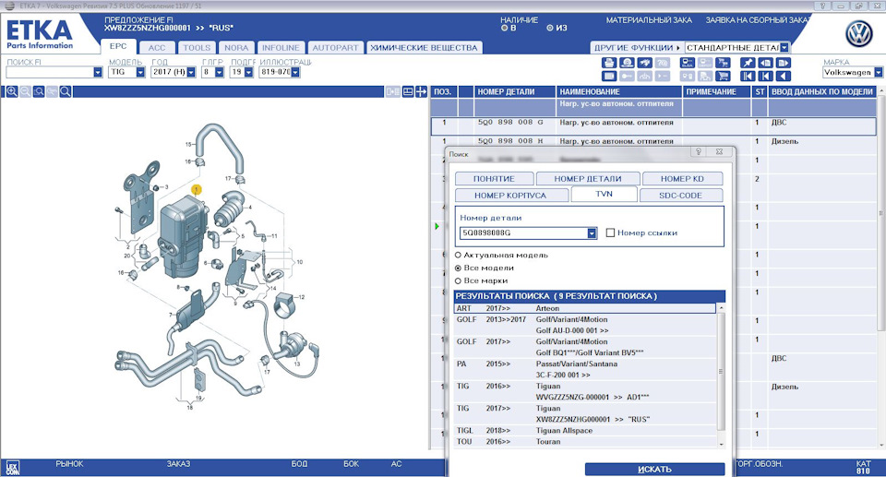
Task: Click the help question mark in Поиск dialog
Action: [699, 151]
